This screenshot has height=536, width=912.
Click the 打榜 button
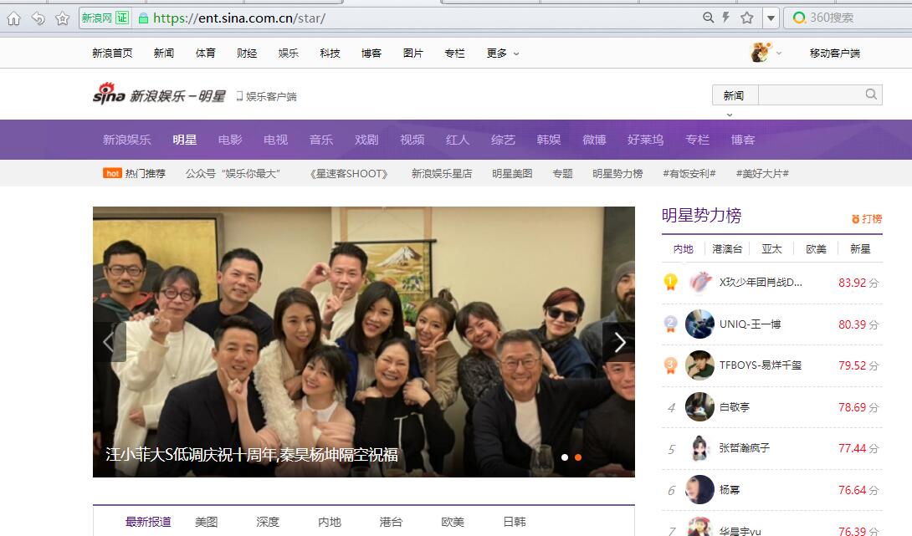(x=867, y=218)
